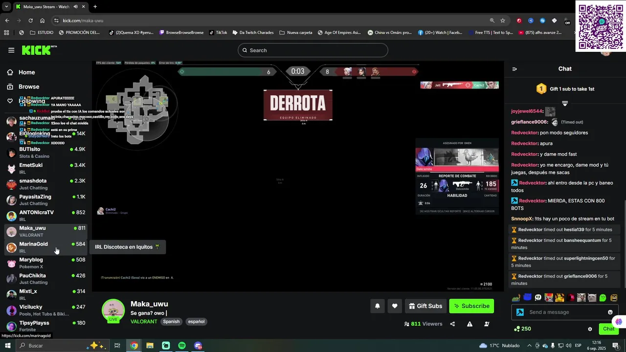Select PayasitaZing channel in sidebar
This screenshot has height=352, width=626.
[46, 200]
